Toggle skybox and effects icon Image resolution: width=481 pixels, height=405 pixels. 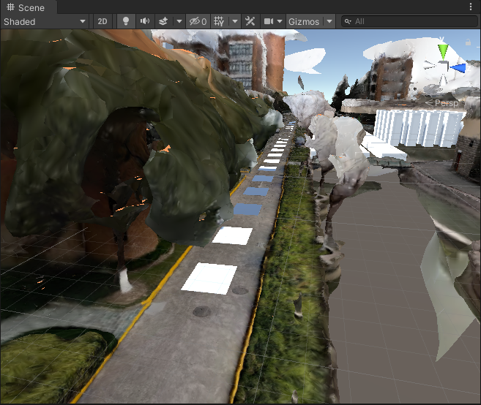(x=163, y=22)
